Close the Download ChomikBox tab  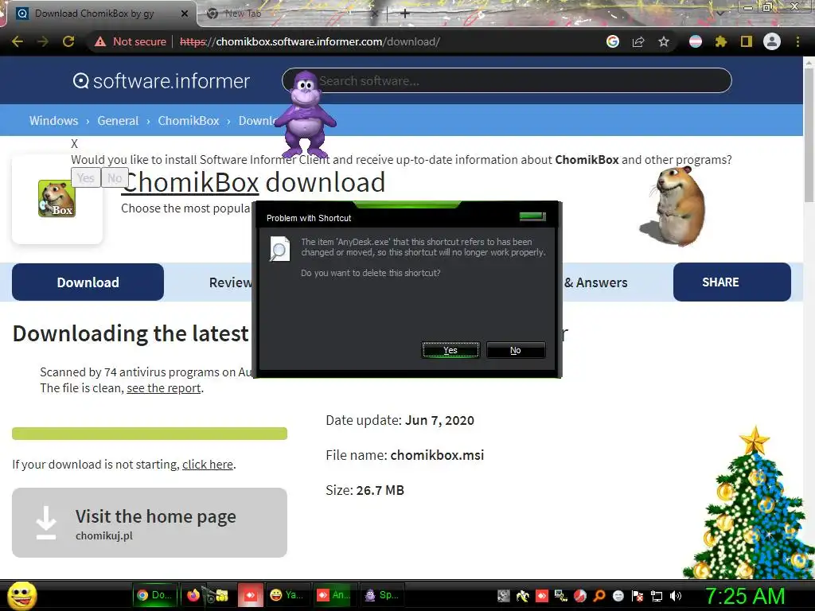point(185,14)
